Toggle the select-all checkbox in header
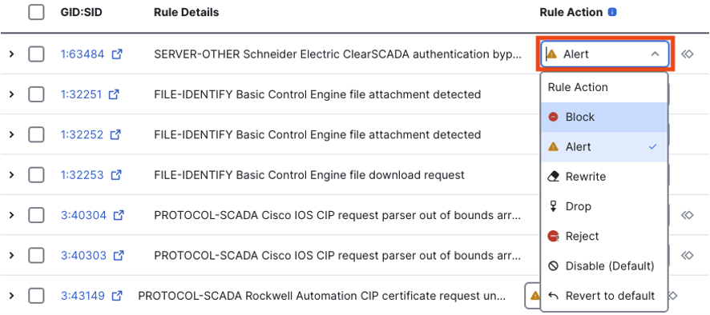This screenshot has height=315, width=710. tap(36, 12)
